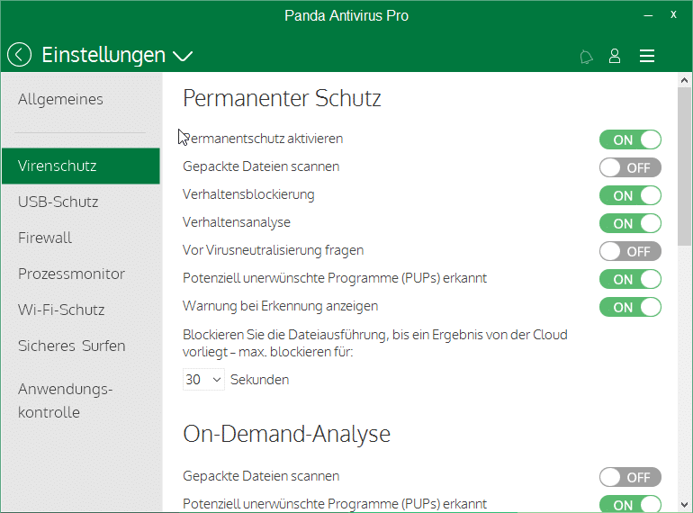Enable Vor Virusneutralisierung fragen

point(630,251)
